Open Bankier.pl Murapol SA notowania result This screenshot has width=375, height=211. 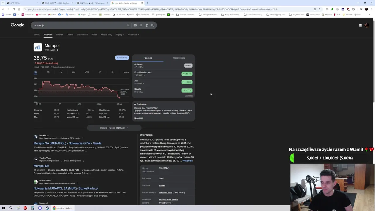click(67, 143)
